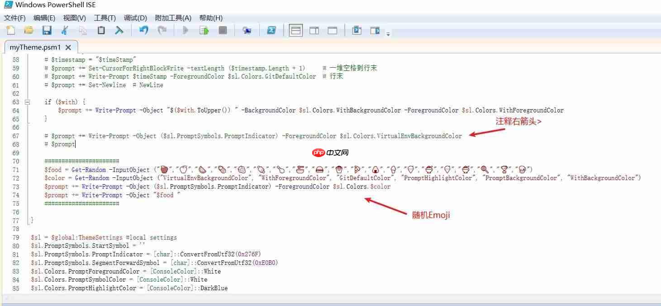This screenshot has width=661, height=306.
Task: Redo edit with gray arrow
Action: coord(162,30)
